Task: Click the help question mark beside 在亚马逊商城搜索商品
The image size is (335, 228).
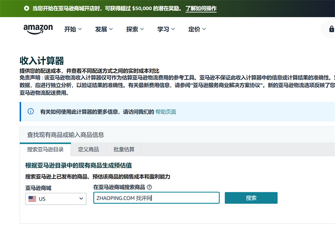Action: (149, 187)
